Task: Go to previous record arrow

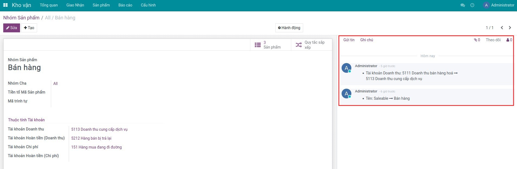Action: [x=502, y=28]
